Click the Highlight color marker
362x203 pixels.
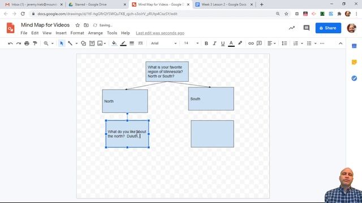(x=240, y=43)
